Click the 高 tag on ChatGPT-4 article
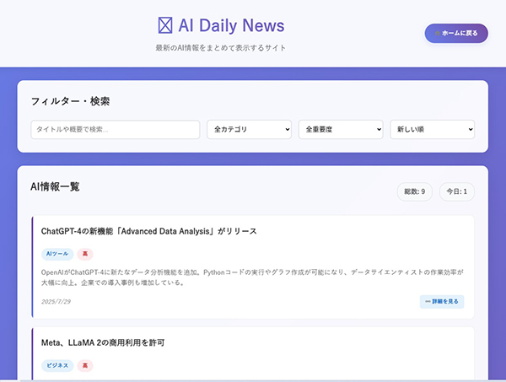 (x=85, y=254)
